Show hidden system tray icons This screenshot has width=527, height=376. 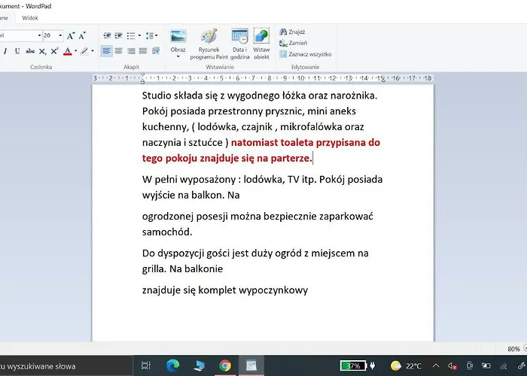(436, 365)
